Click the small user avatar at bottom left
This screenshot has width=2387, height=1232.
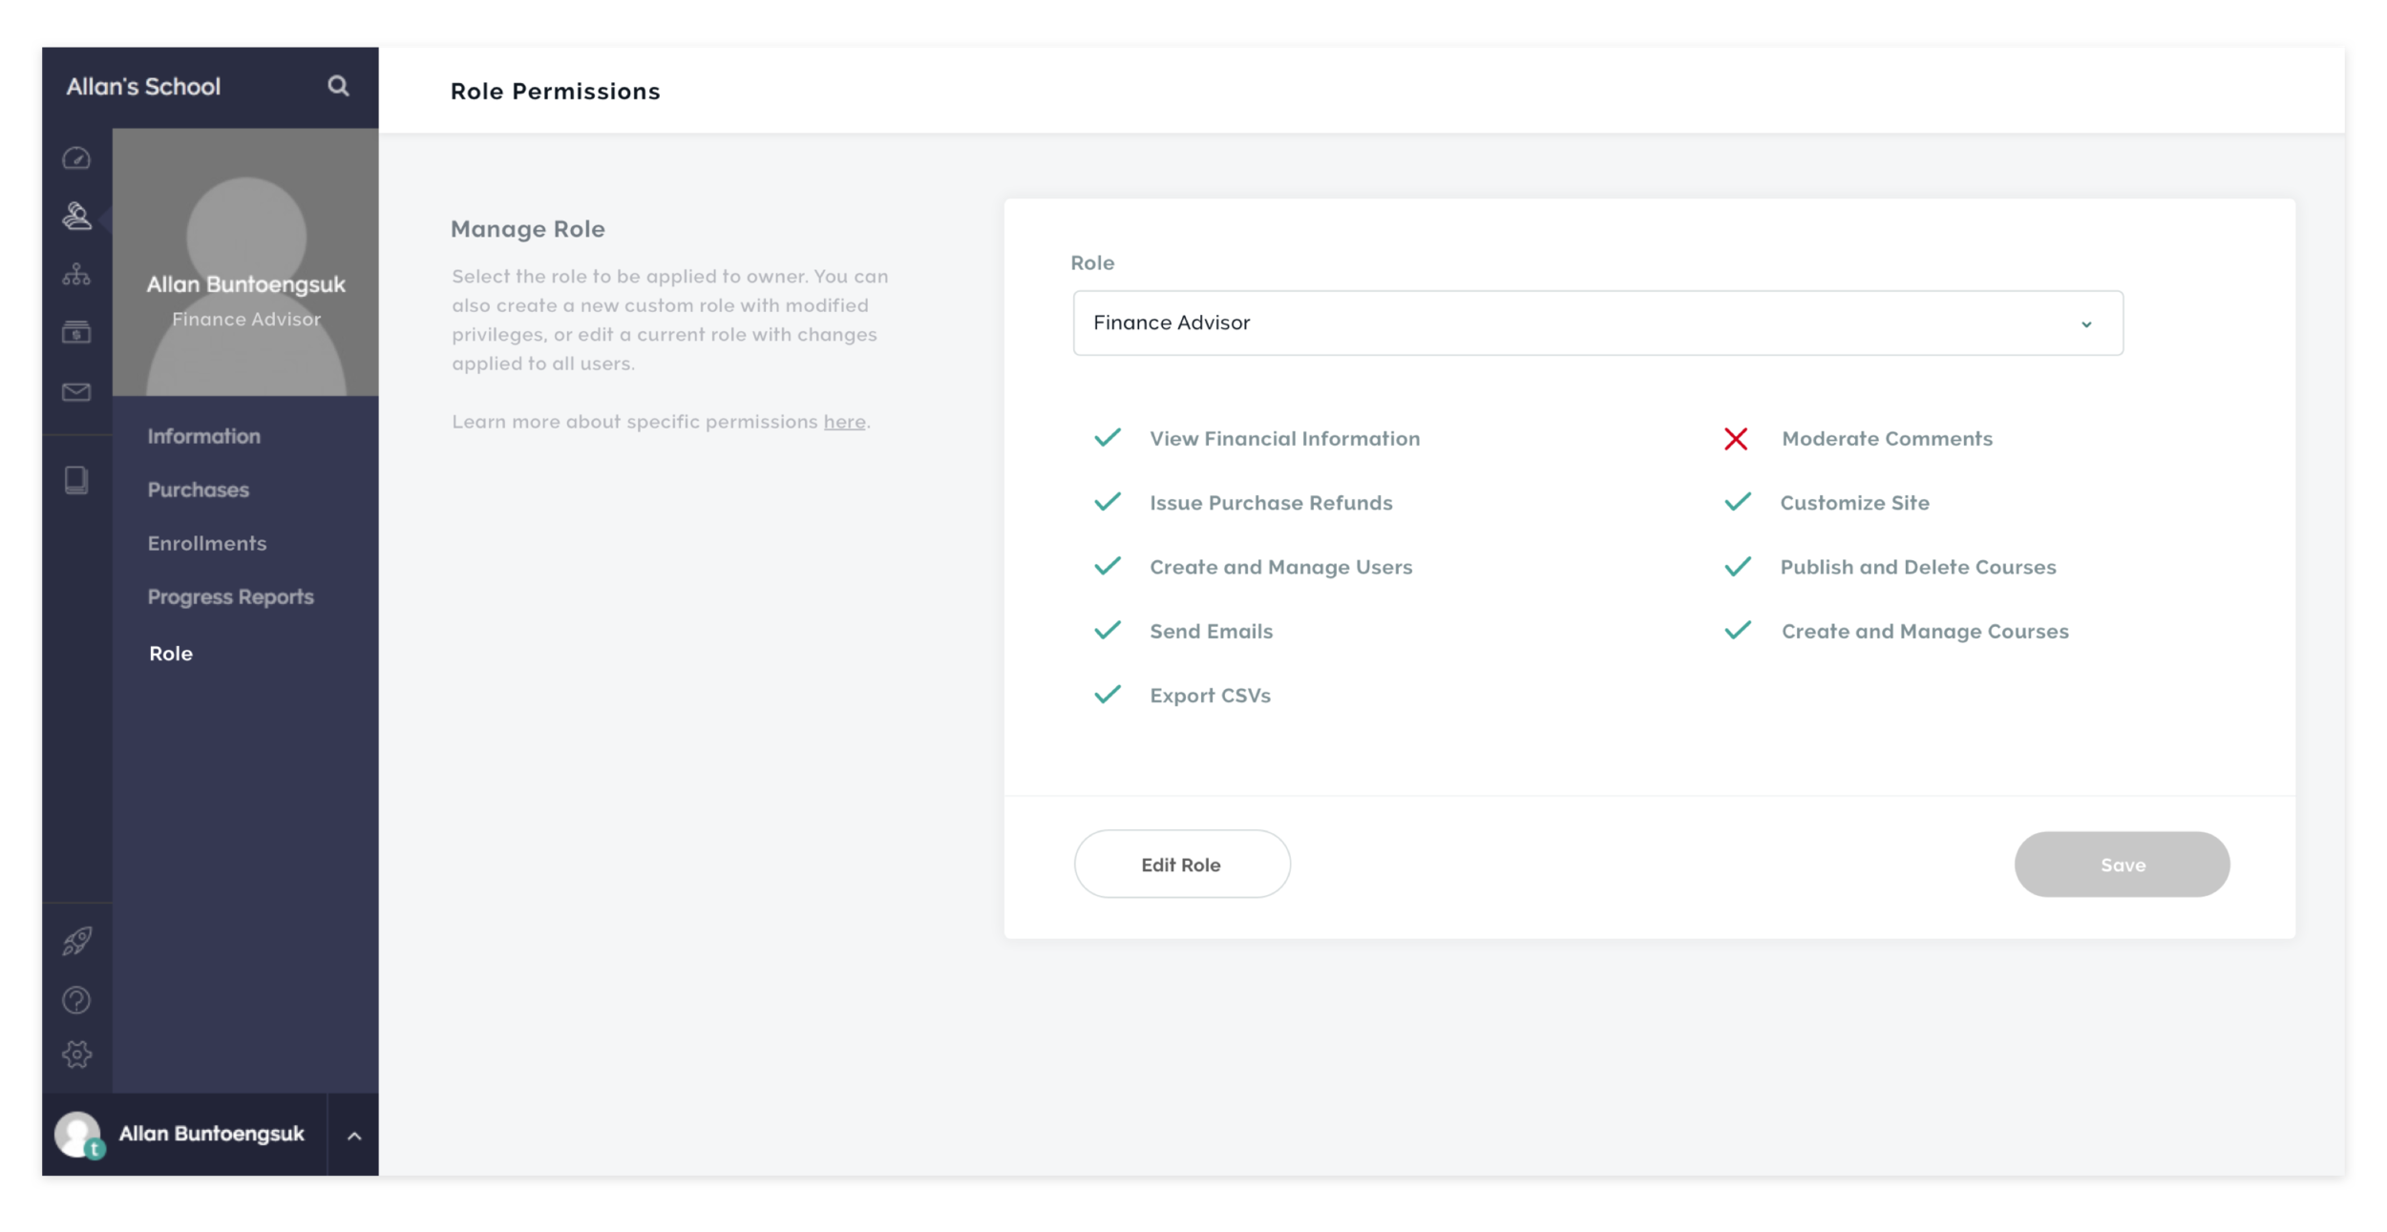click(78, 1135)
